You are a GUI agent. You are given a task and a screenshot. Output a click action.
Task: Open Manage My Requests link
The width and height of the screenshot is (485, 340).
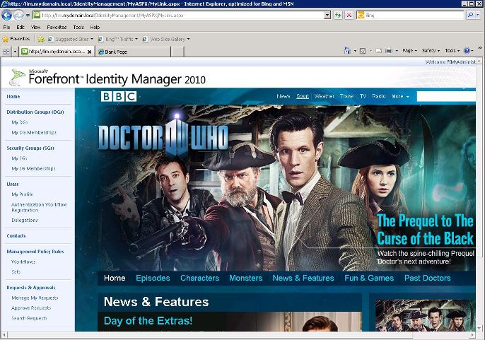pyautogui.click(x=35, y=298)
